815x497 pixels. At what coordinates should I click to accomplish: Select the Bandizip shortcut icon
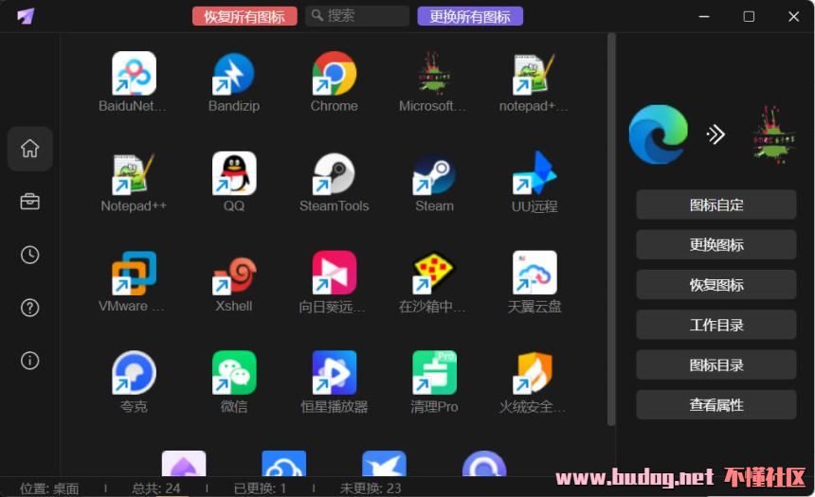234,75
